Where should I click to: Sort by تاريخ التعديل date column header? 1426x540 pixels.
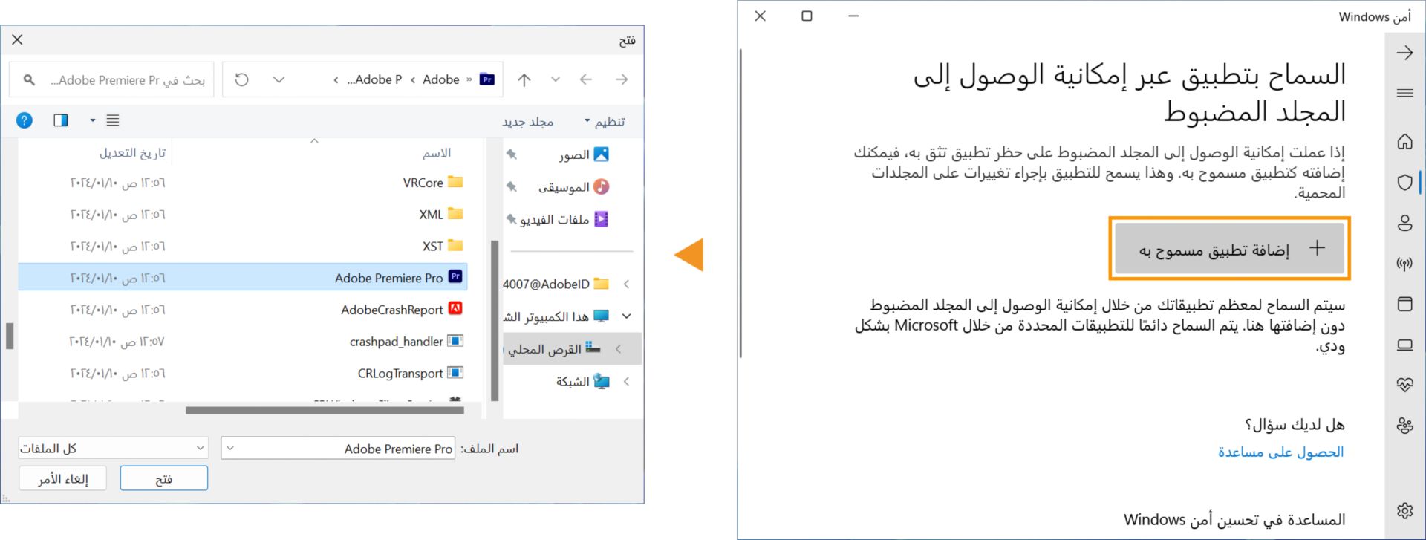click(x=132, y=153)
